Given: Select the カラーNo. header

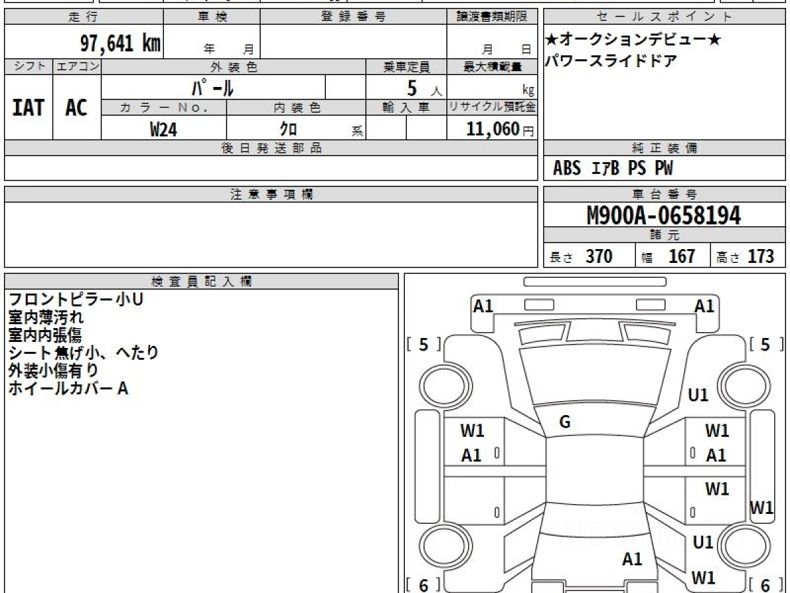Looking at the screenshot, I should [164, 107].
